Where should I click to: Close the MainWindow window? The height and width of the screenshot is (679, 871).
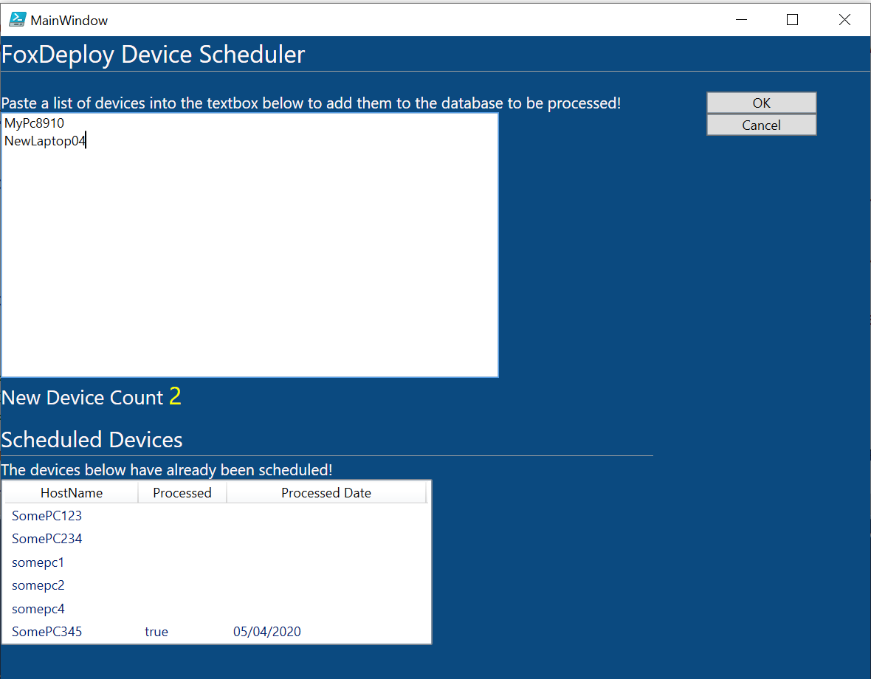pyautogui.click(x=844, y=19)
